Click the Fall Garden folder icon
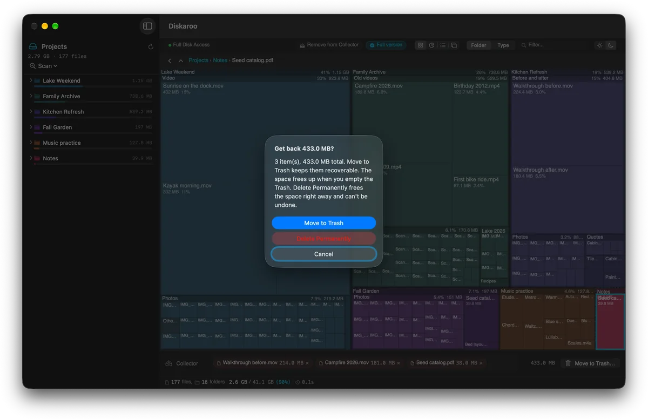Screen dimensions: 648x419 tap(37, 127)
